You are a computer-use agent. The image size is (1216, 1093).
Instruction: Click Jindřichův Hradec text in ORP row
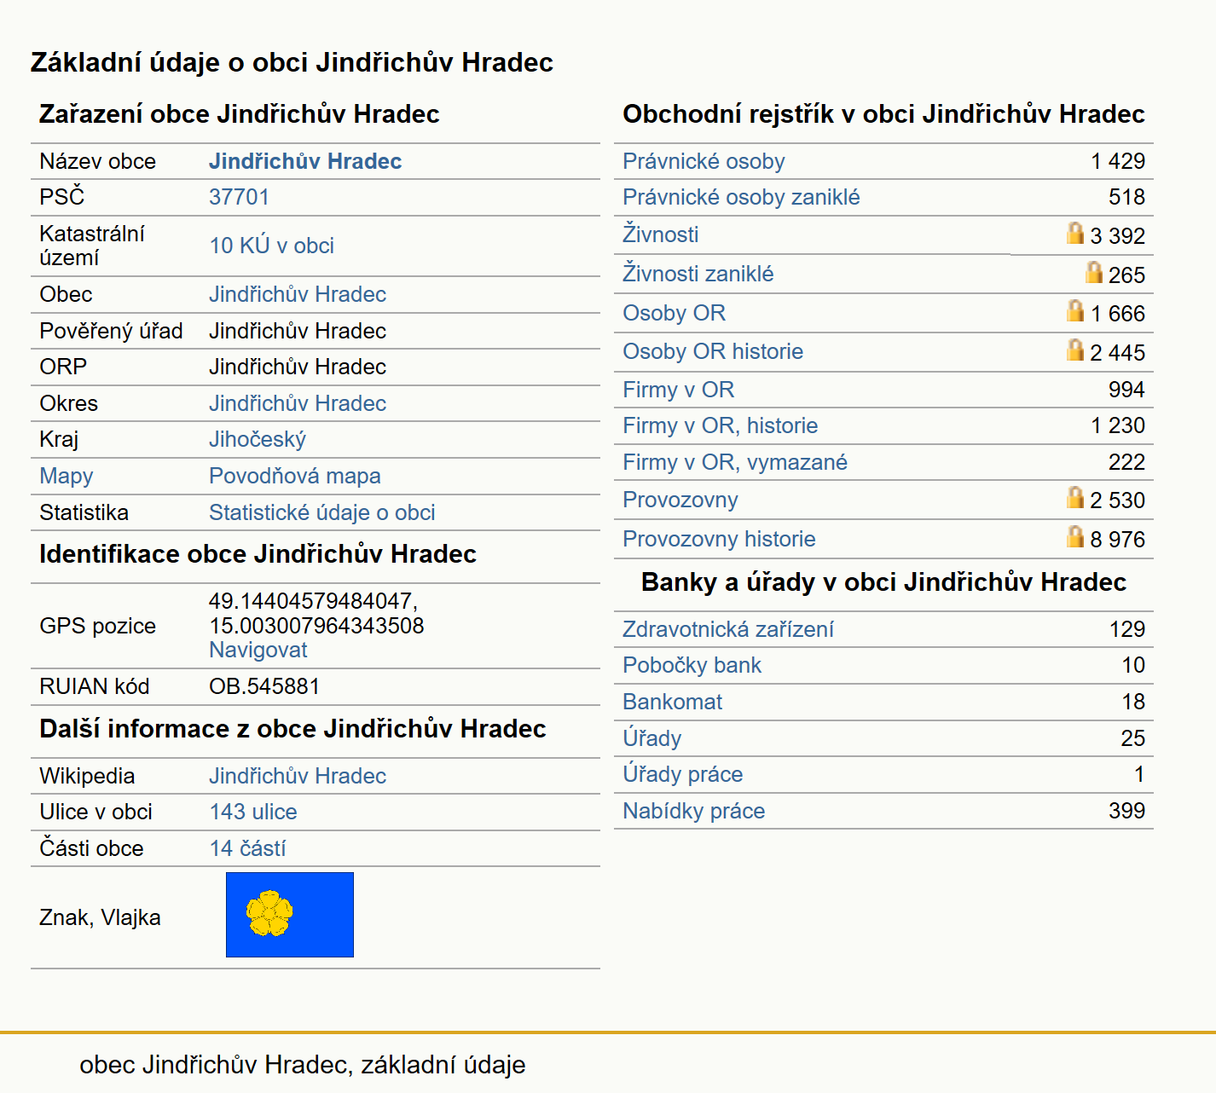tap(298, 367)
